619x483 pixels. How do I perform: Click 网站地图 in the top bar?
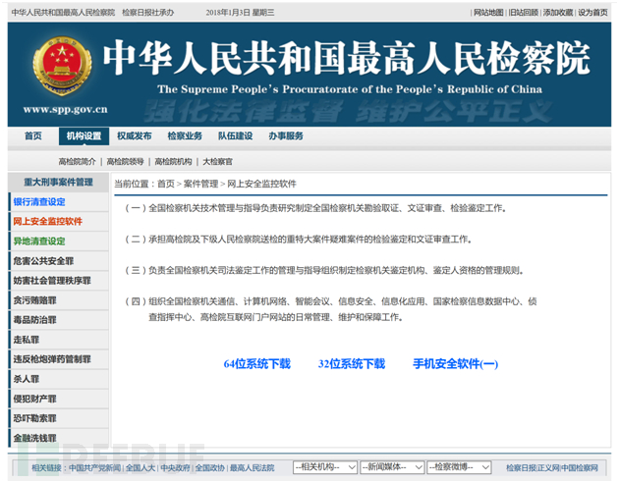click(x=488, y=13)
